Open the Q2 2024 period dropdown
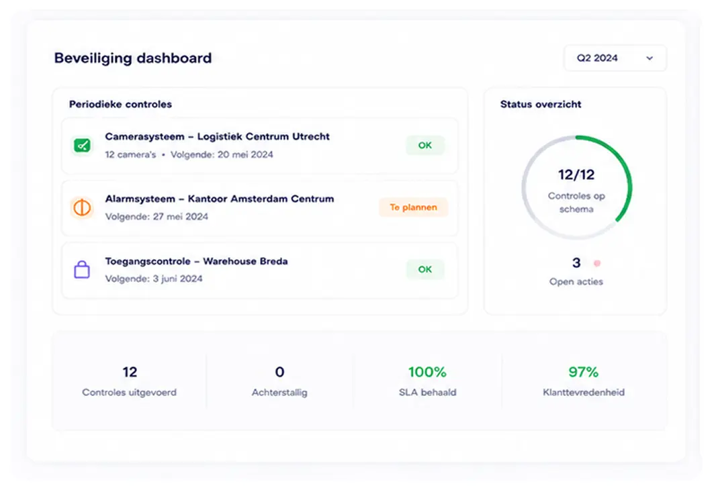 coord(615,58)
